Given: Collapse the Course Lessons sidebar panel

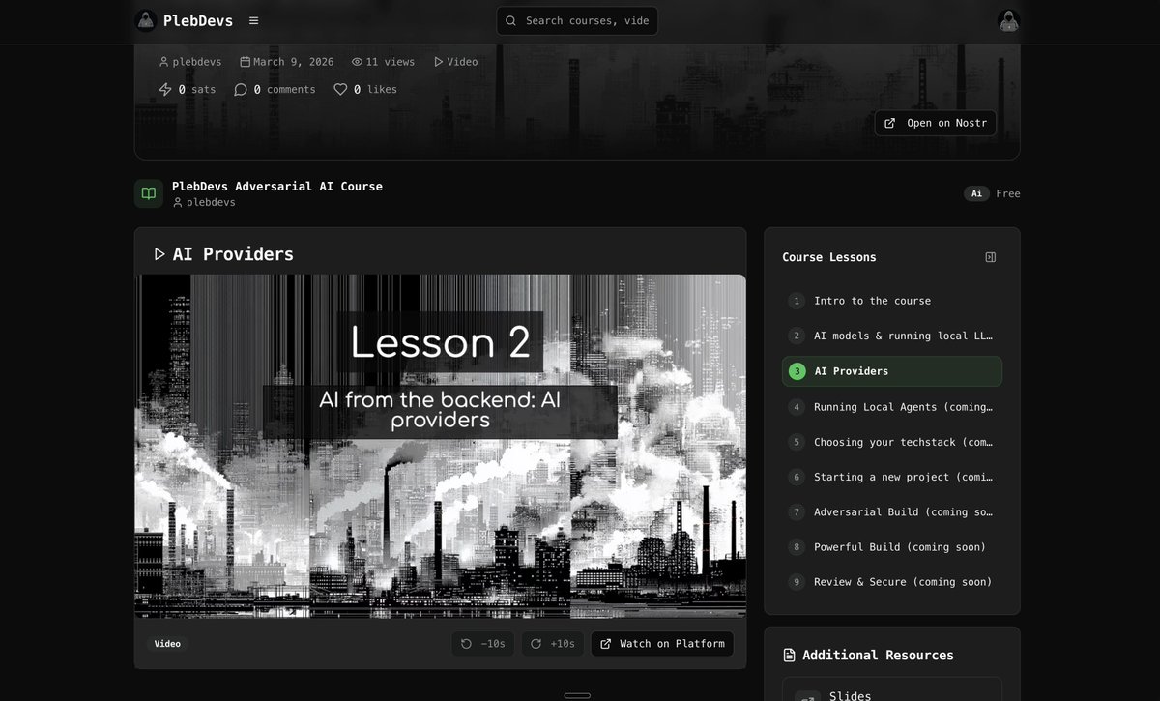Looking at the screenshot, I should click(x=991, y=257).
